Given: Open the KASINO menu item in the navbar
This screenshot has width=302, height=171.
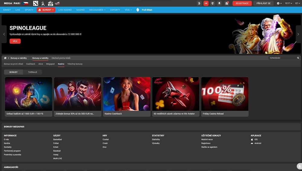Looking at the screenshot, I should pos(81,10).
